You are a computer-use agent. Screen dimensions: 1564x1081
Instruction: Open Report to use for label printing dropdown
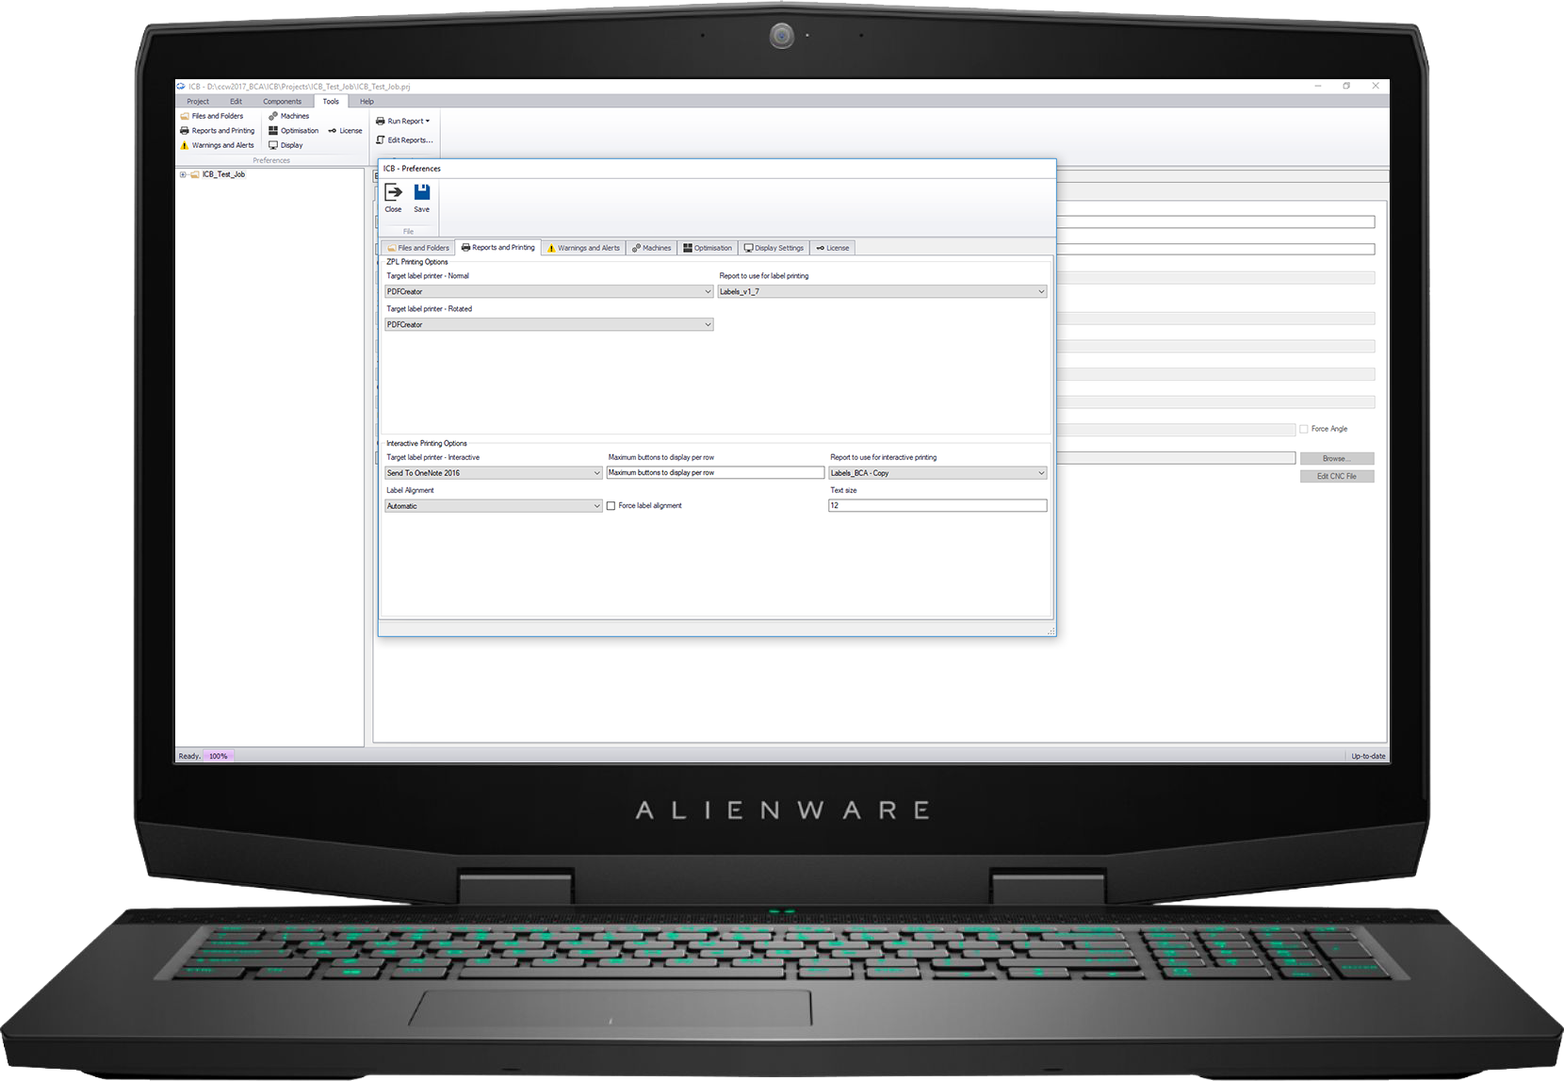[x=882, y=292]
